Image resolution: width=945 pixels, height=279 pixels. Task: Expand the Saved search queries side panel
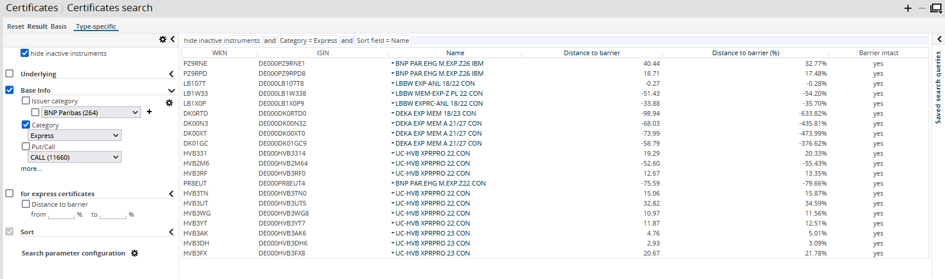[x=939, y=39]
